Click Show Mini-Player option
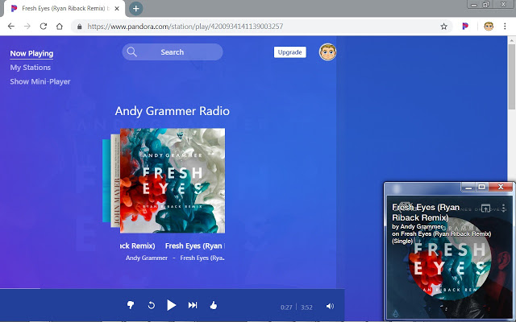 pyautogui.click(x=40, y=81)
